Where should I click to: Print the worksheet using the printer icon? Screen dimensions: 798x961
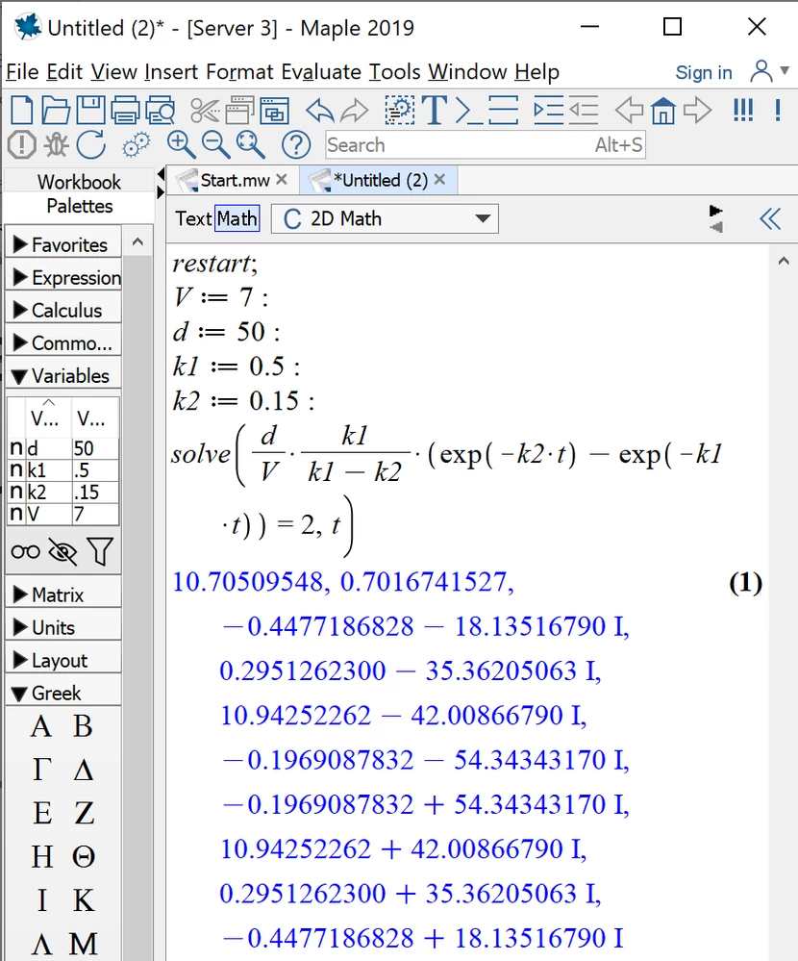pyautogui.click(x=125, y=111)
